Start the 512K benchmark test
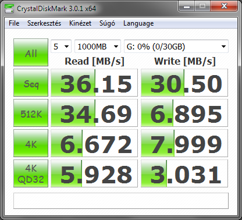Screen dimensions: 242x220 (31, 113)
